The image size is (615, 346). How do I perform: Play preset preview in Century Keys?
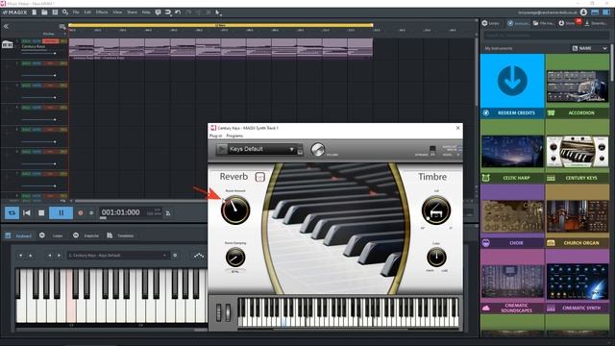222,150
